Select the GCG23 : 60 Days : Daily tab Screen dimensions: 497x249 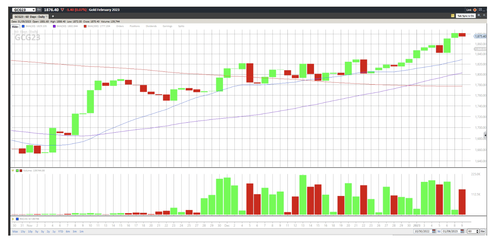[29, 17]
